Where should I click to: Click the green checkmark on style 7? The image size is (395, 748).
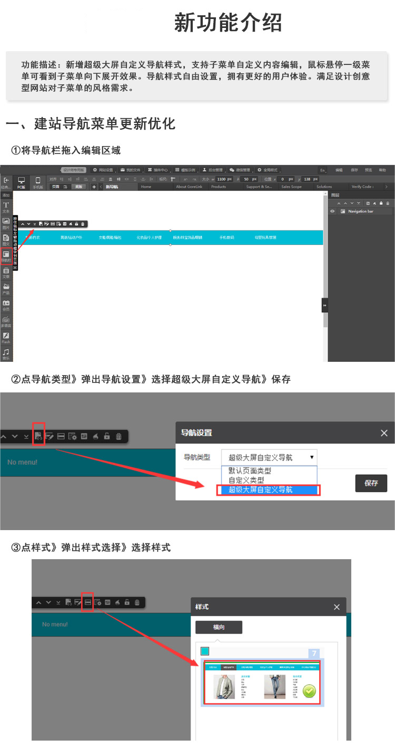pyautogui.click(x=309, y=691)
